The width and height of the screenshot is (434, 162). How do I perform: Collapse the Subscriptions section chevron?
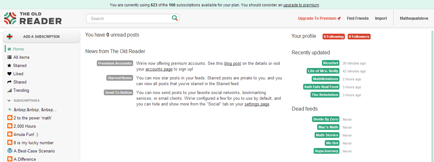coord(9,101)
